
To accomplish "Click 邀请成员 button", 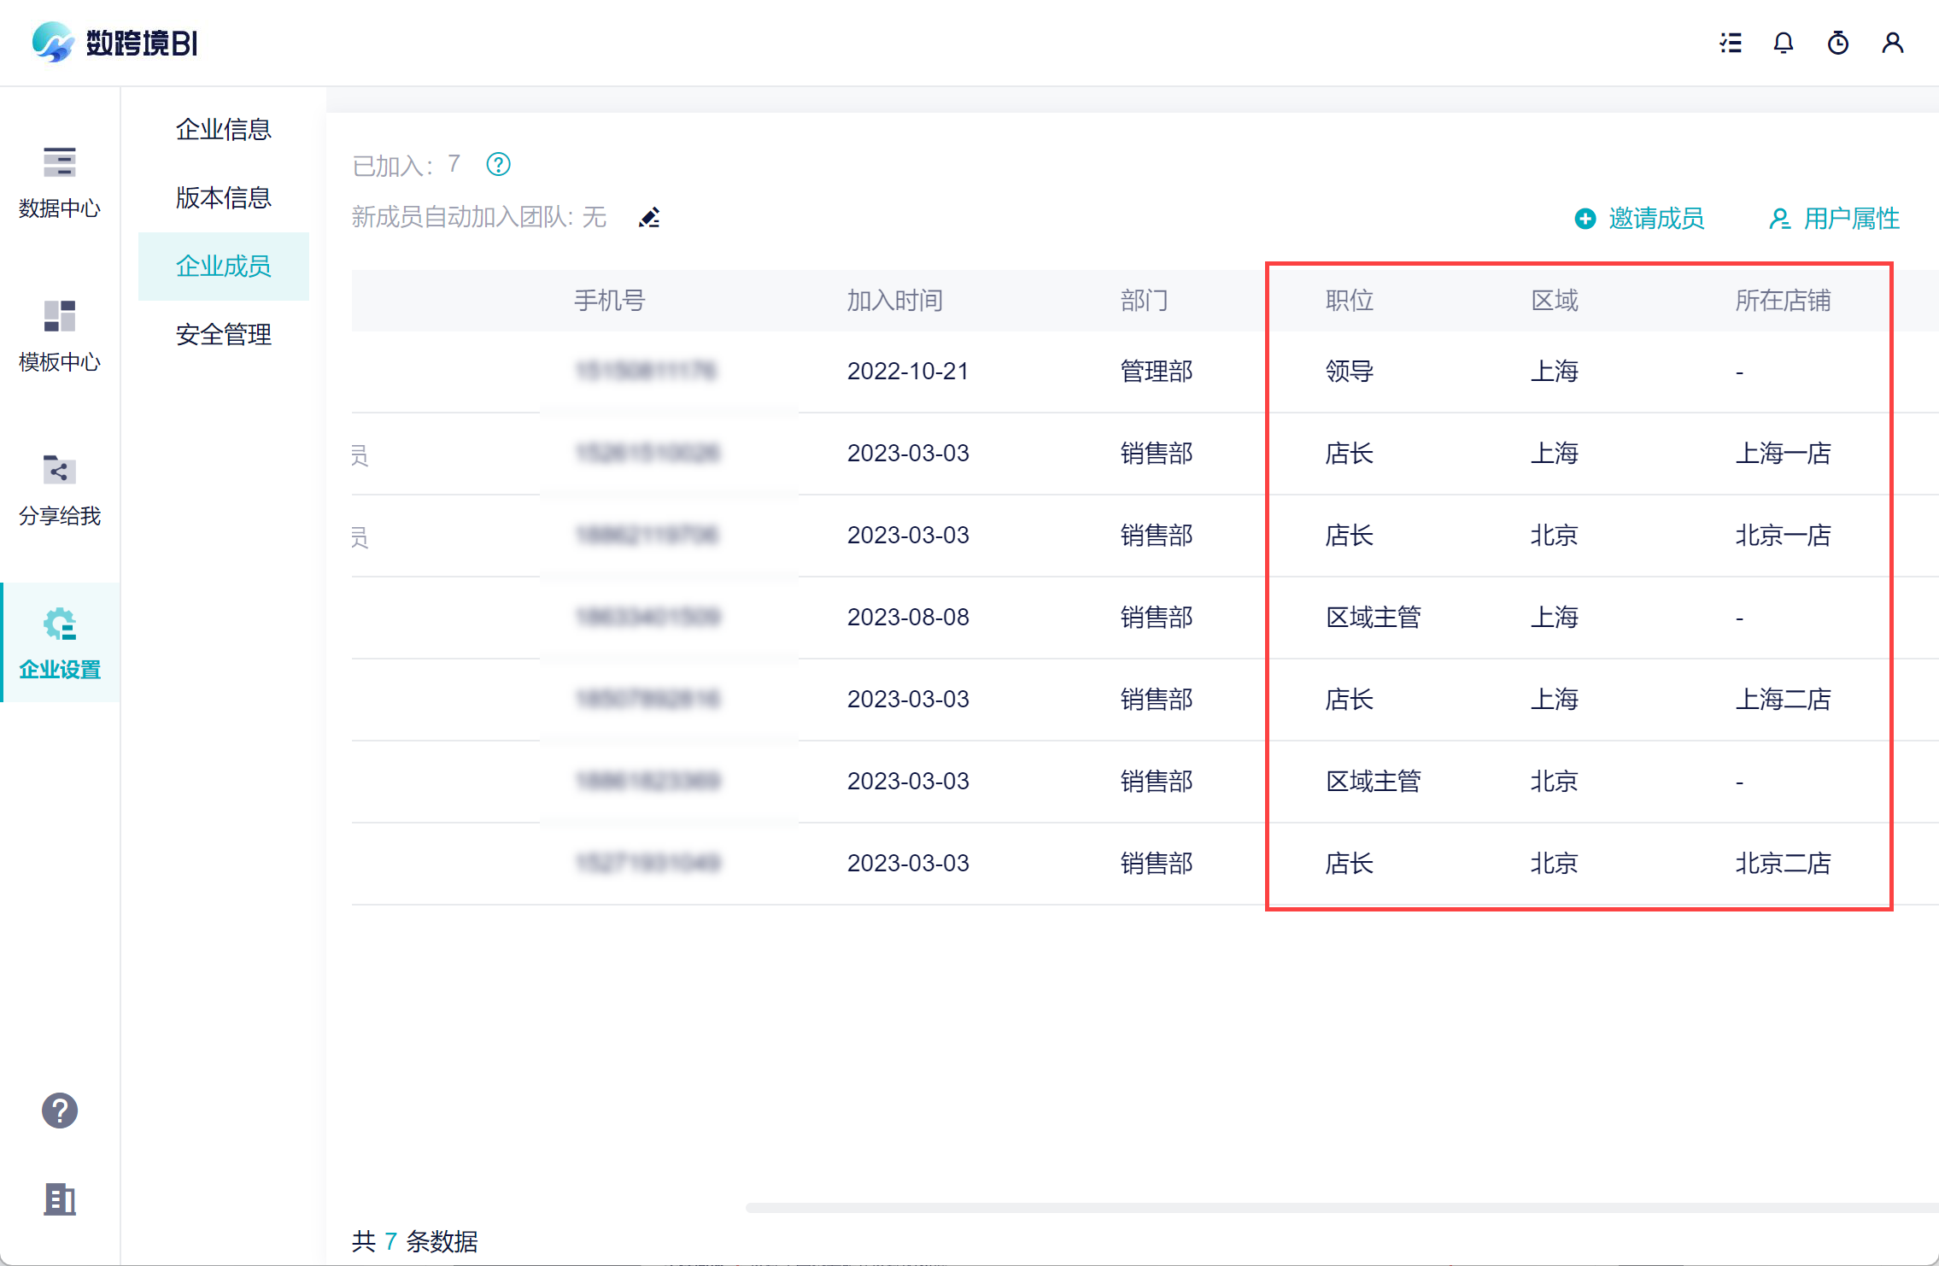I will click(x=1640, y=219).
